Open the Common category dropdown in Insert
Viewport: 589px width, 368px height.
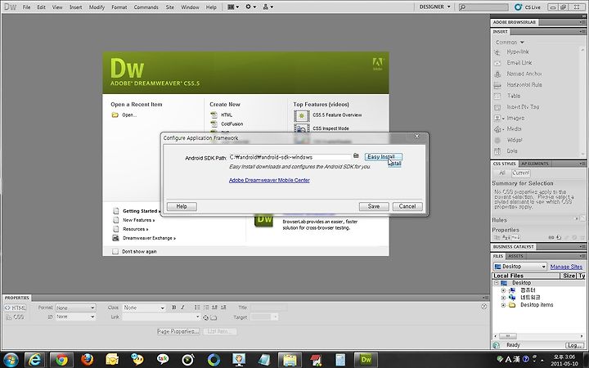[510, 42]
